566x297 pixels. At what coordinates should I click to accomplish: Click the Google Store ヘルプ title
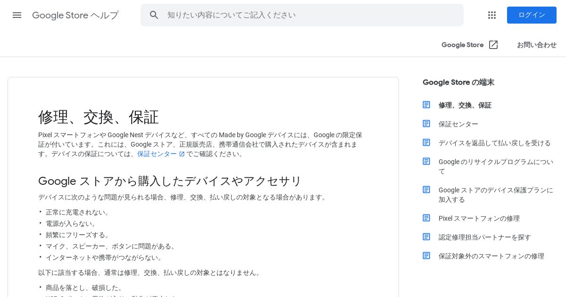pos(75,15)
